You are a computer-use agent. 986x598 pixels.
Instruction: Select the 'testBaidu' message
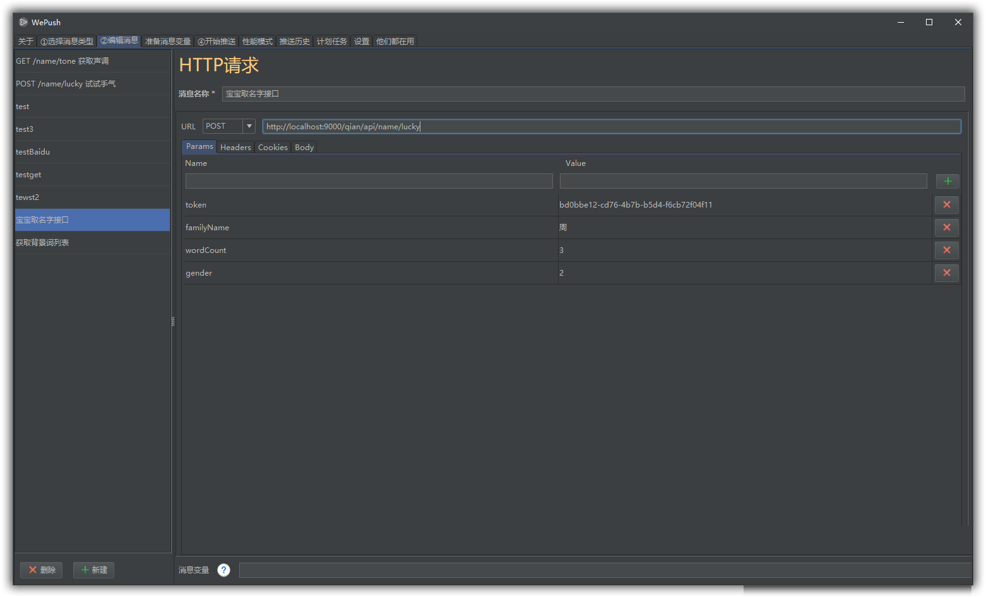92,152
